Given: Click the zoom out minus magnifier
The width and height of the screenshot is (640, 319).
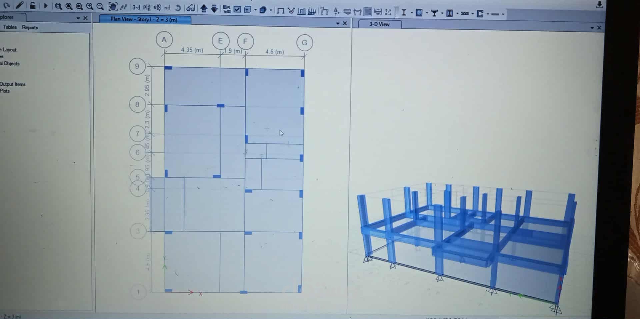Looking at the screenshot, I should tap(100, 6).
